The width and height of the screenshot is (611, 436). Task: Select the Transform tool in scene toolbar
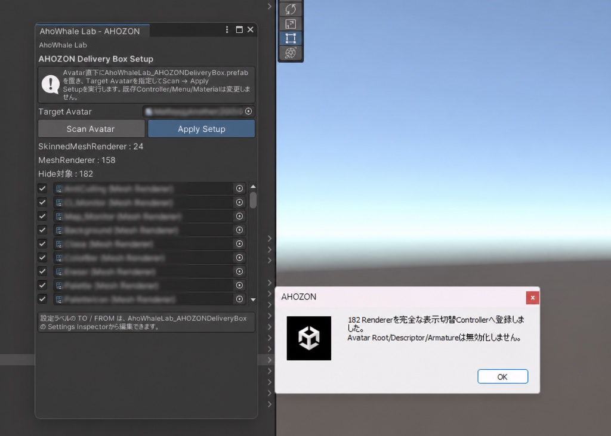(x=291, y=52)
